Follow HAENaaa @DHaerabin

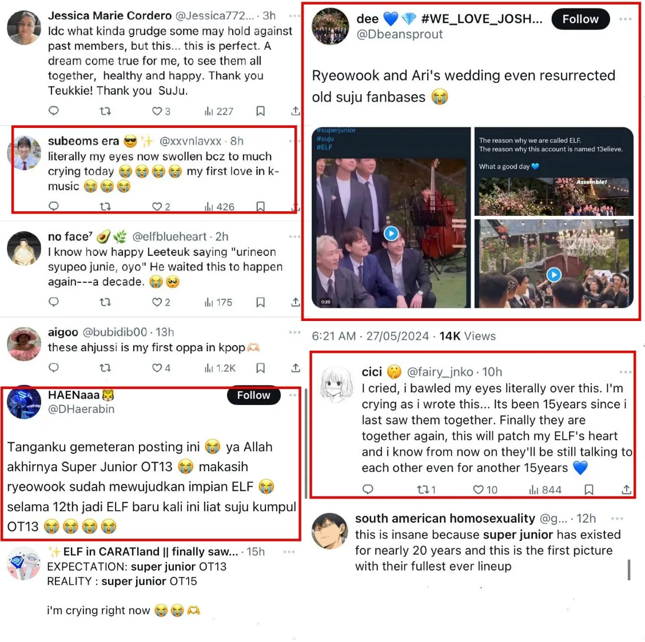(253, 395)
